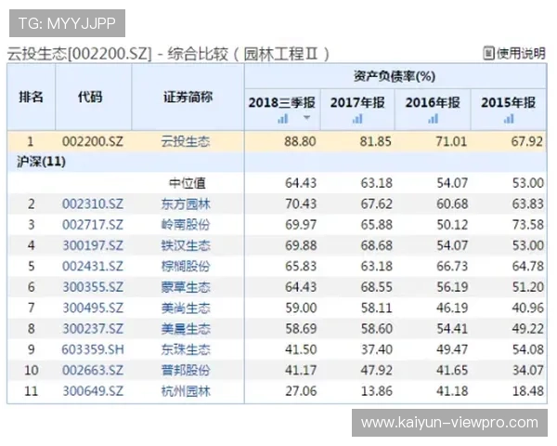Open stock code 002663.SZ link

93,370
